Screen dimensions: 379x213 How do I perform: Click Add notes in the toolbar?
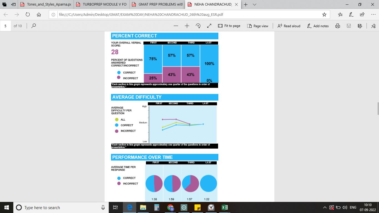pyautogui.click(x=318, y=26)
